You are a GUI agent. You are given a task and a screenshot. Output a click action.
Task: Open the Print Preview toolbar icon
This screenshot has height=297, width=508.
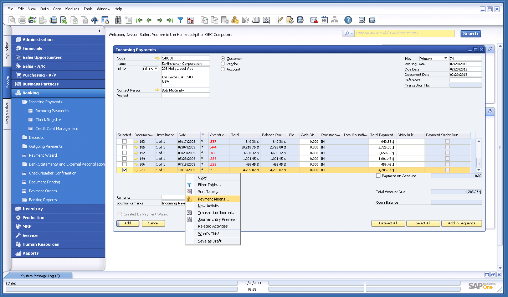coord(12,20)
